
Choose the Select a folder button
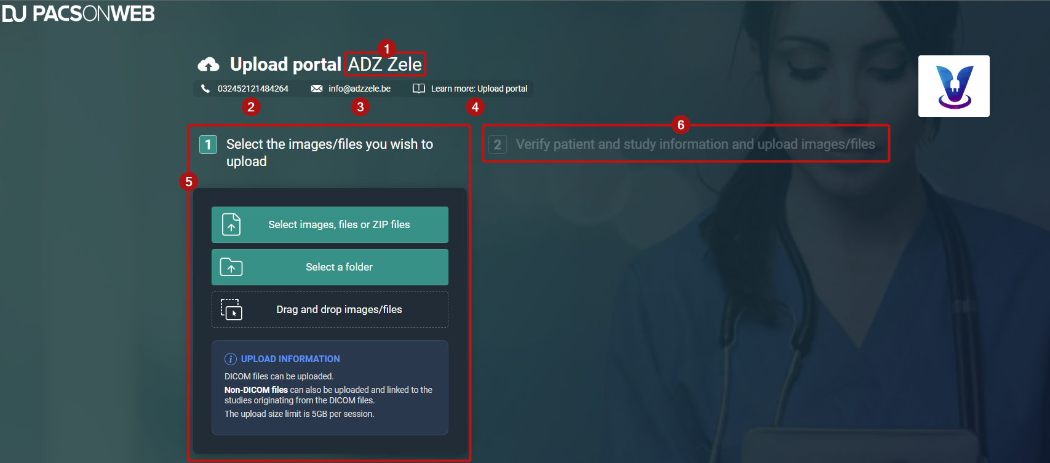(330, 267)
